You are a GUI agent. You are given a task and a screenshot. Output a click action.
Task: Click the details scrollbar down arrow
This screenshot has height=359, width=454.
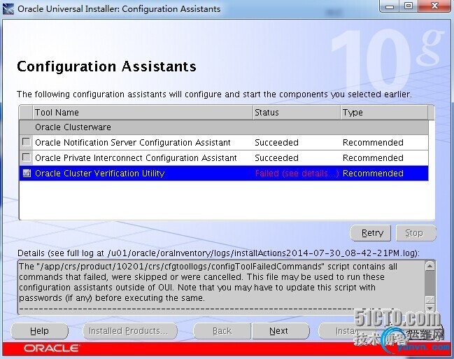point(430,308)
